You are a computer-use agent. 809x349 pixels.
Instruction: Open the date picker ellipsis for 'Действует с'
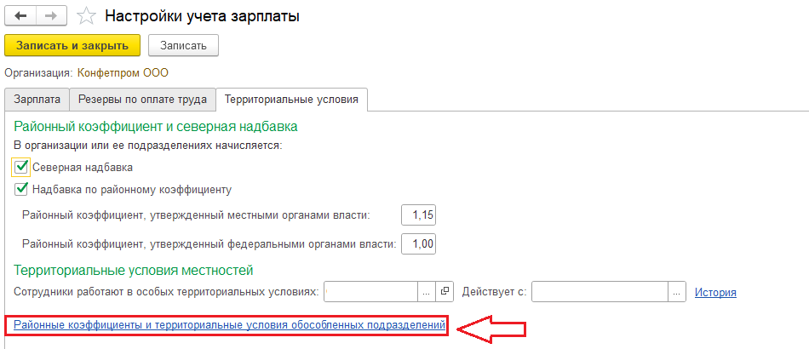click(676, 292)
